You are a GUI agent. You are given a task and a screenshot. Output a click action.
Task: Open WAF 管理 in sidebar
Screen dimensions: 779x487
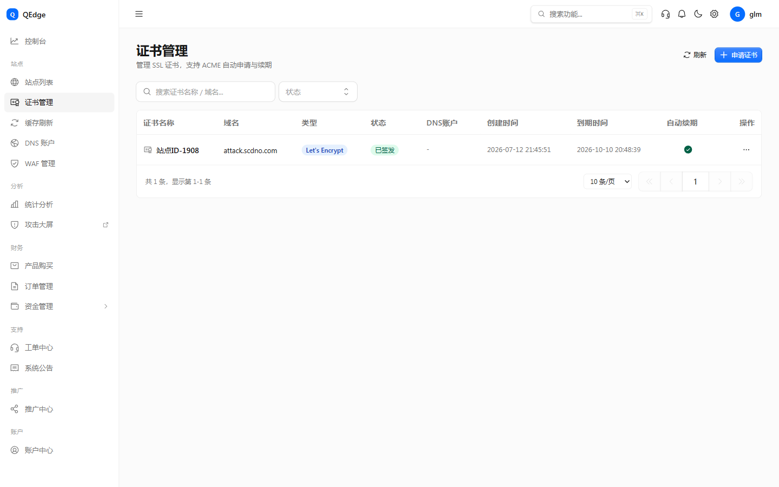coord(60,163)
